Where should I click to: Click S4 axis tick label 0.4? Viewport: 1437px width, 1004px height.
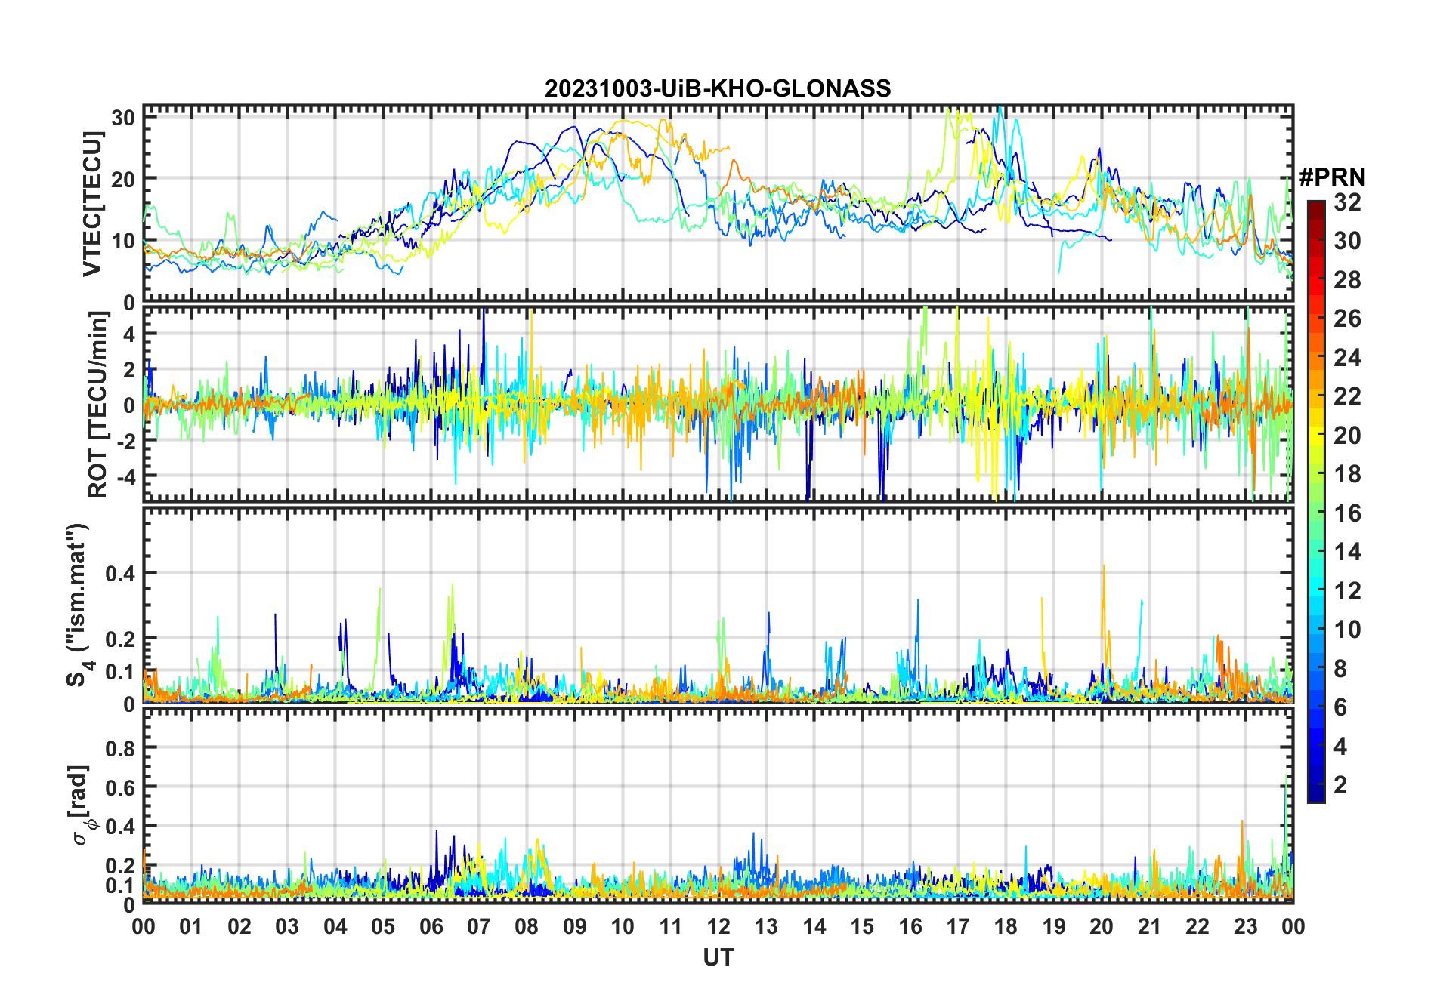pos(121,573)
